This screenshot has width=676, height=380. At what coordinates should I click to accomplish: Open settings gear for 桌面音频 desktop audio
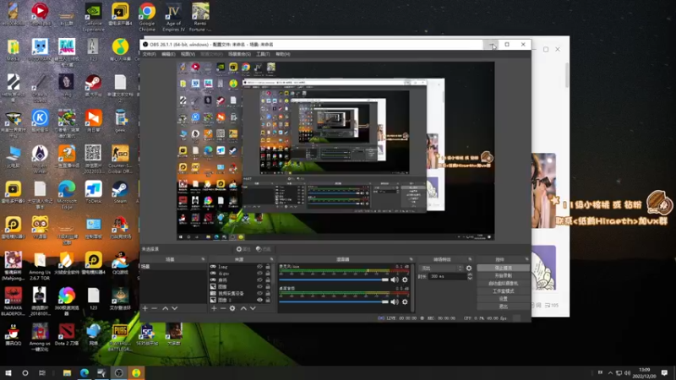pyautogui.click(x=405, y=302)
